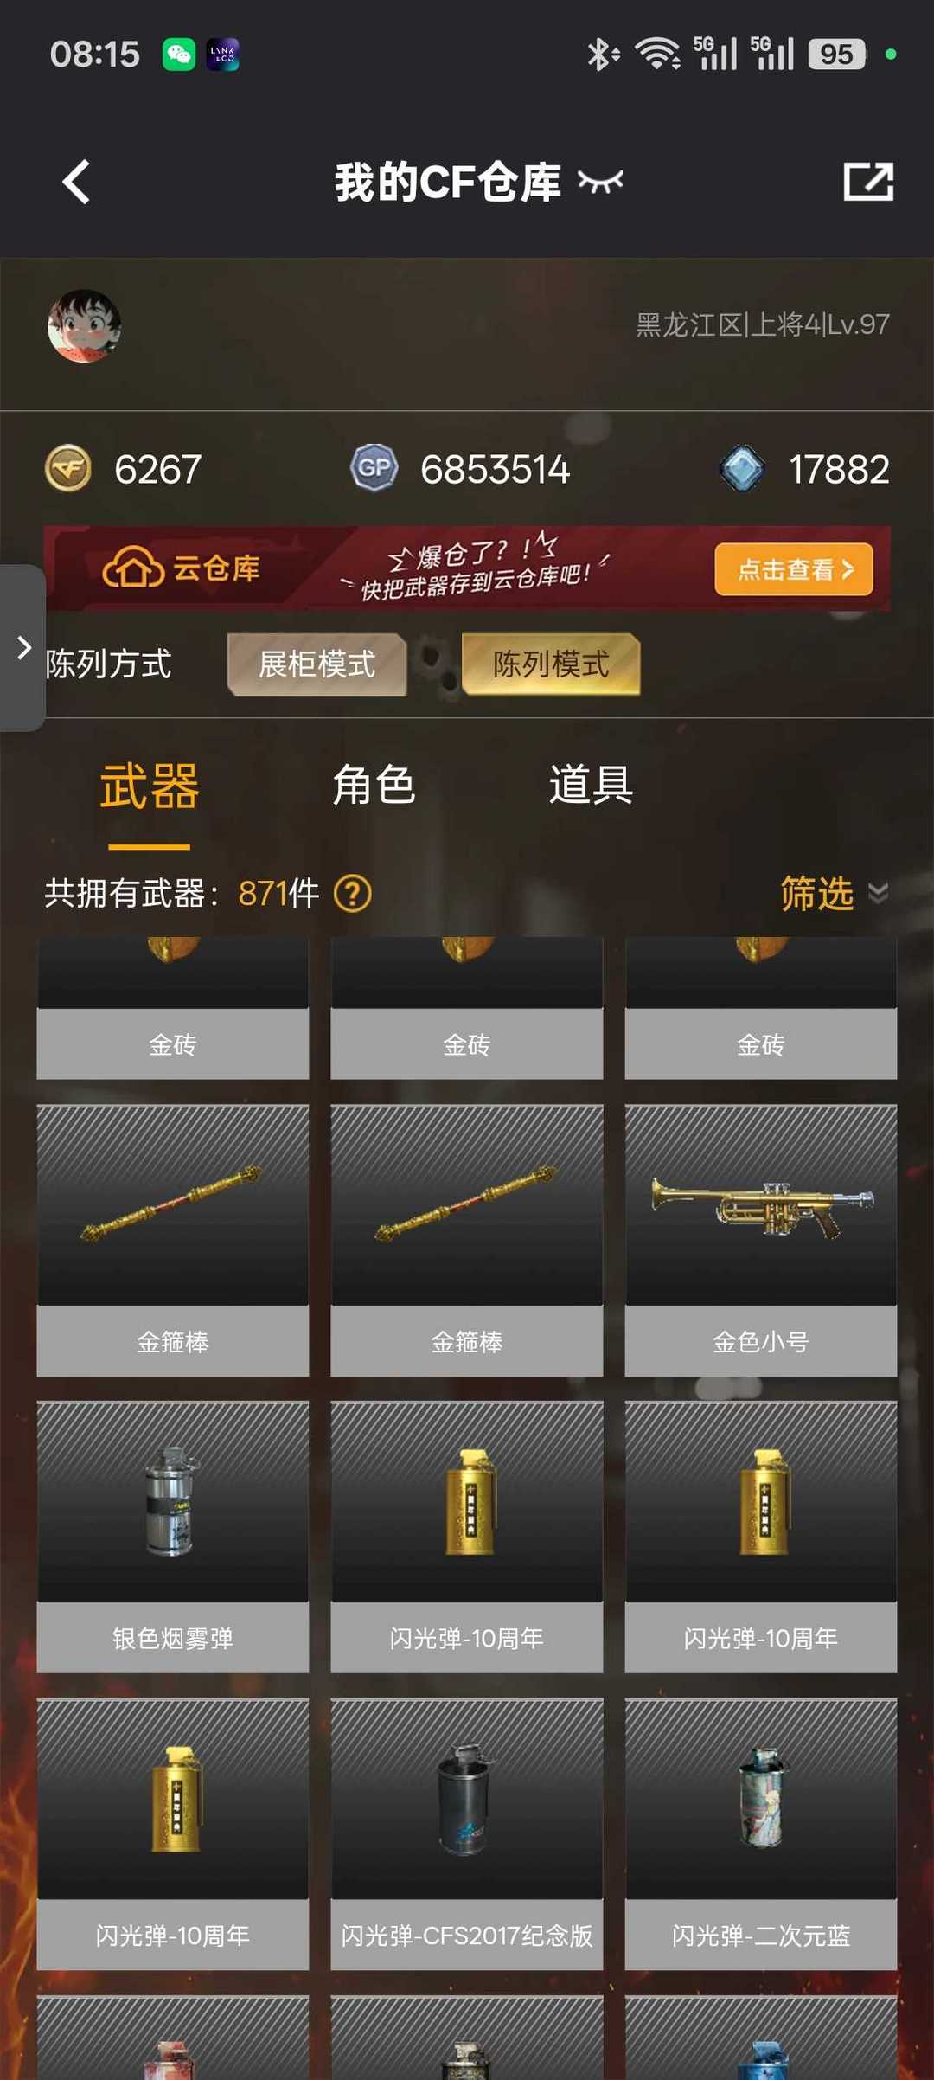Viewport: 934px width, 2080px height.
Task: Tap the CF gold coin icon
Action: pos(67,469)
